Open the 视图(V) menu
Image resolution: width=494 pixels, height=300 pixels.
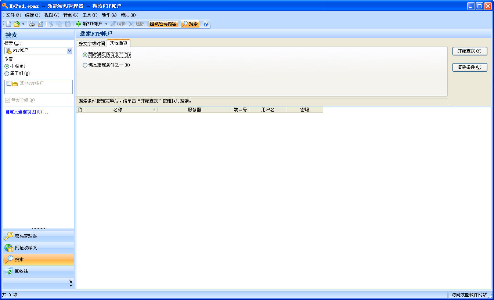(52, 15)
